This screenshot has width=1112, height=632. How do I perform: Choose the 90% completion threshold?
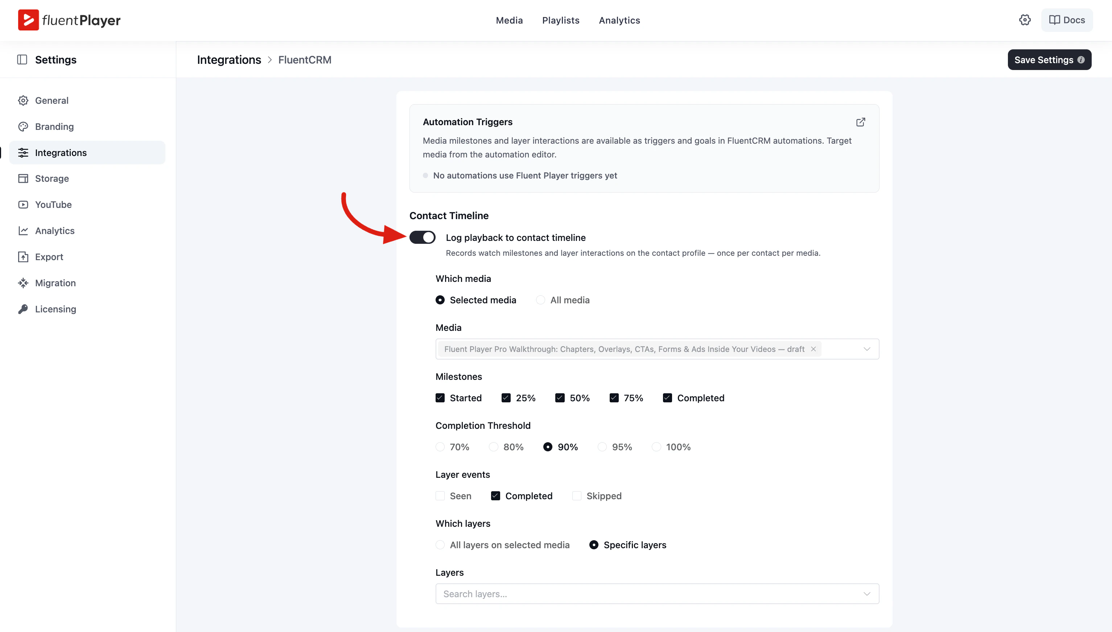[548, 447]
